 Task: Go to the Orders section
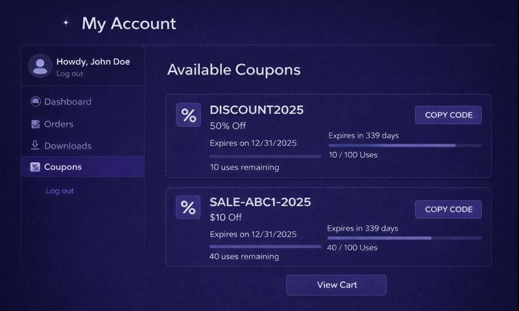tap(58, 124)
